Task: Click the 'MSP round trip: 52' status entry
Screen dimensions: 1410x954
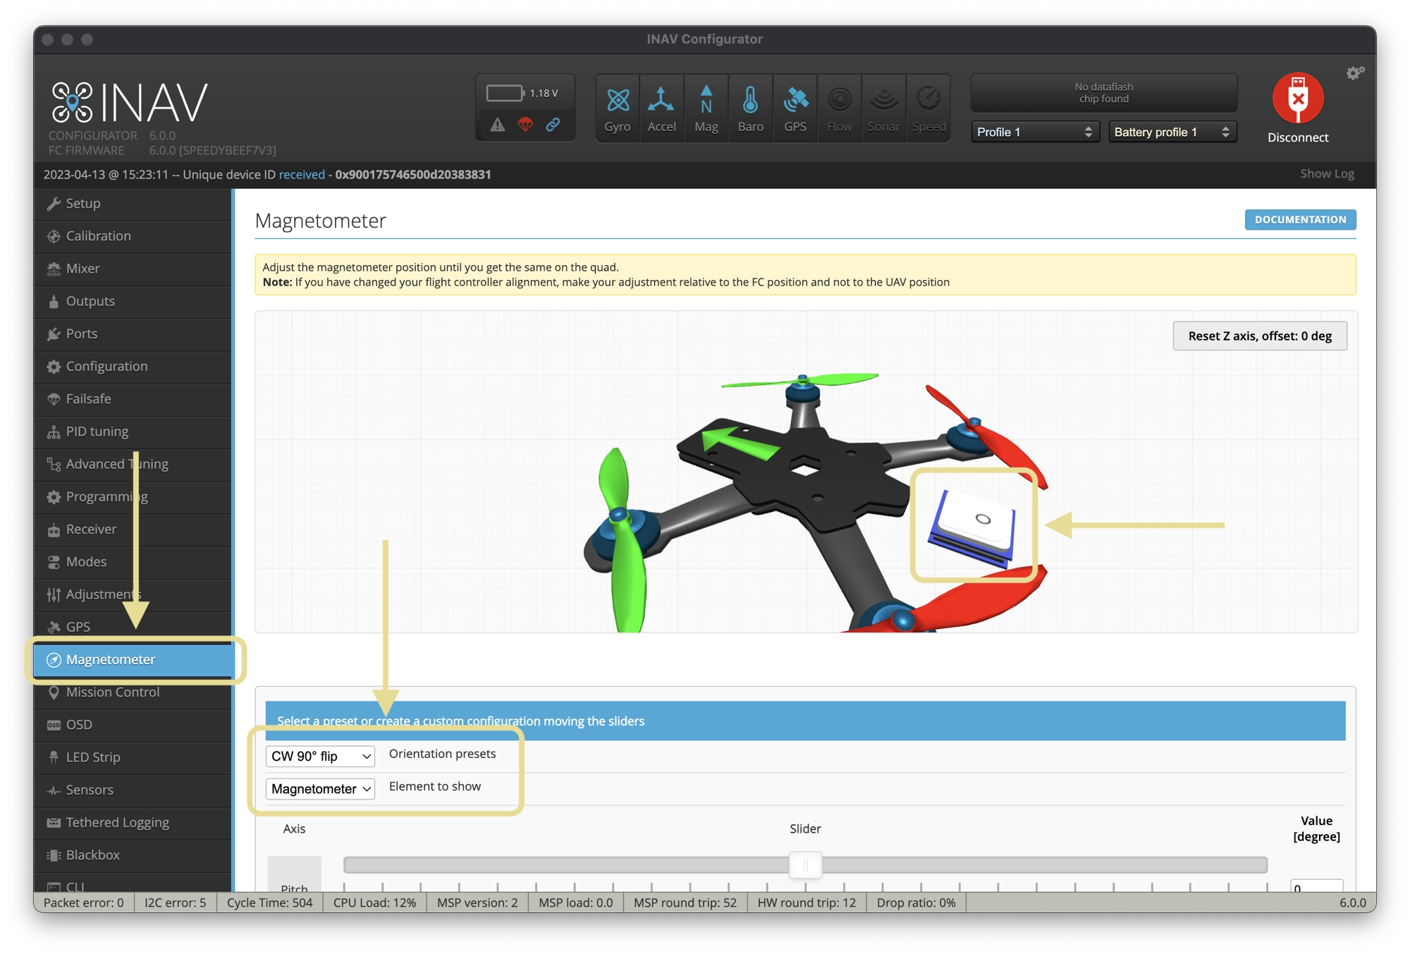Action: (685, 903)
